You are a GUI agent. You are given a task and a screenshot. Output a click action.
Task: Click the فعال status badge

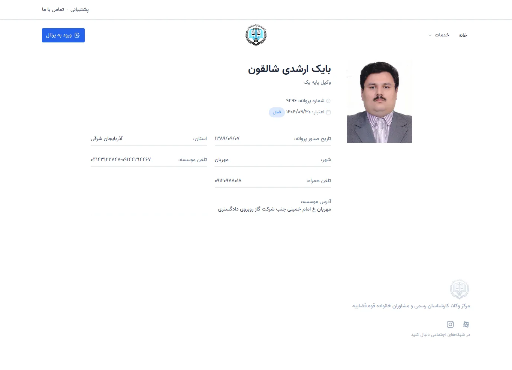[277, 112]
